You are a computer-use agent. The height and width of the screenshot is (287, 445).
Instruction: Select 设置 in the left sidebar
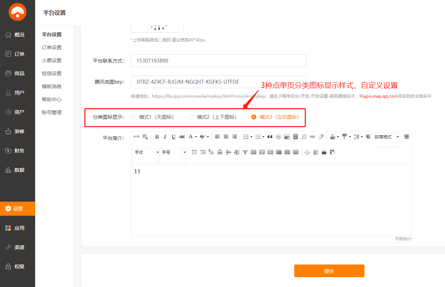click(x=18, y=209)
